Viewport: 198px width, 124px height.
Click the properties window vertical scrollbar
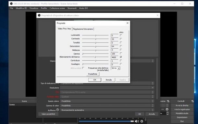(x=157, y=79)
